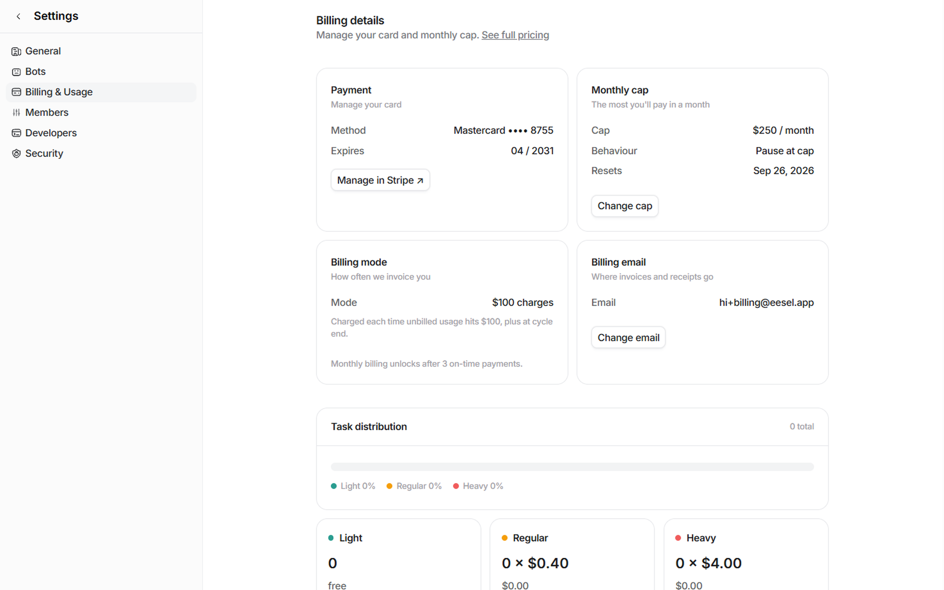Click the Developers terminal icon
The width and height of the screenshot is (944, 590).
pos(16,133)
